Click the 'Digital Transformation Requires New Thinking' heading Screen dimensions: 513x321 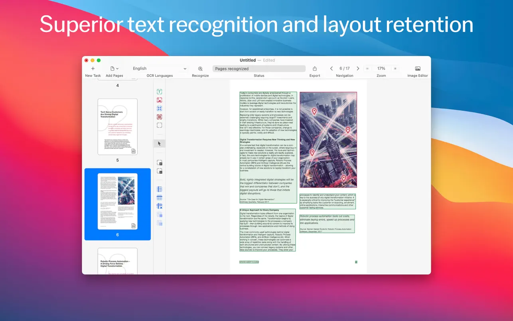tap(267, 141)
